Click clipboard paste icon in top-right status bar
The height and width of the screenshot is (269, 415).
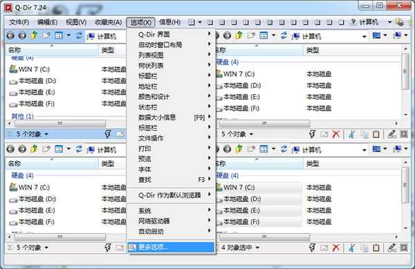pos(376,134)
